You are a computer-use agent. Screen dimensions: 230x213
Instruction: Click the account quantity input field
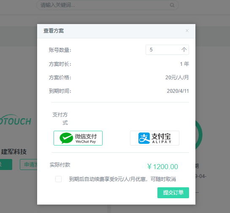coord(167,50)
